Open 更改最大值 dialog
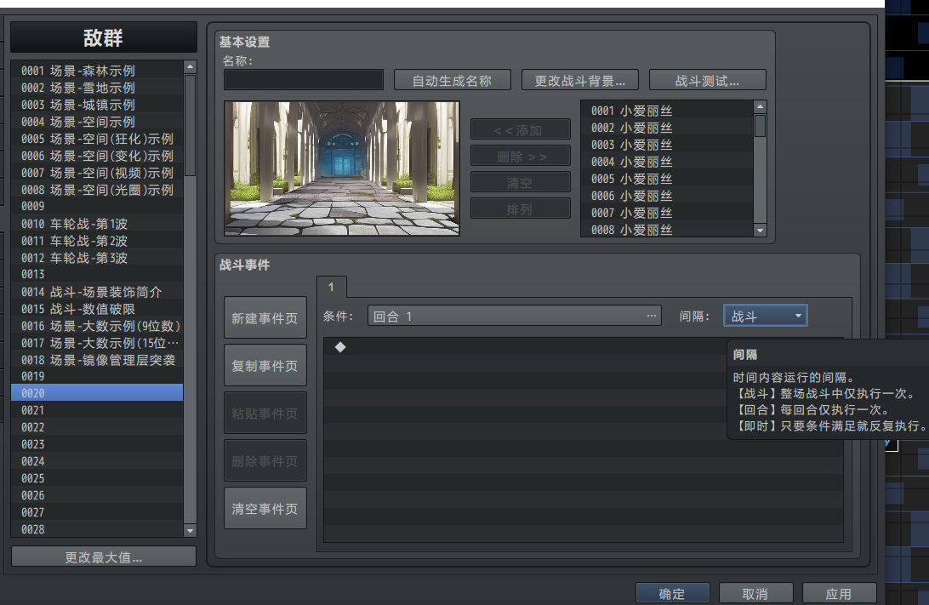 [x=104, y=557]
